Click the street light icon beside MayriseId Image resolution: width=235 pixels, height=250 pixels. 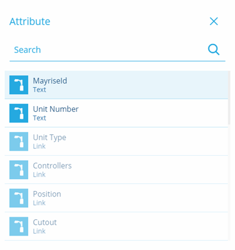pos(19,85)
